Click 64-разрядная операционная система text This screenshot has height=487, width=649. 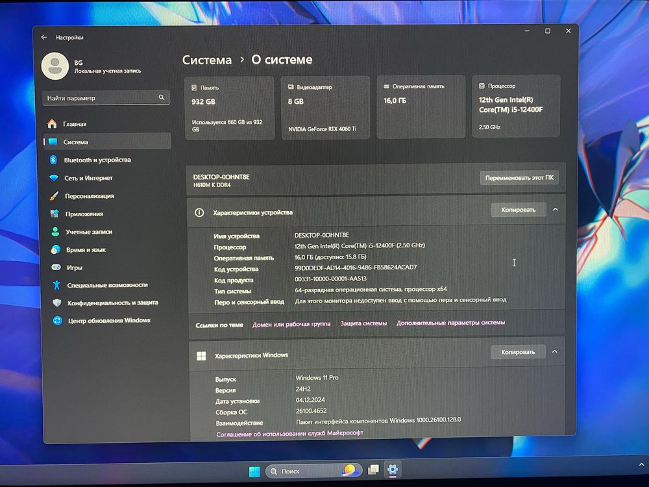[x=371, y=290]
